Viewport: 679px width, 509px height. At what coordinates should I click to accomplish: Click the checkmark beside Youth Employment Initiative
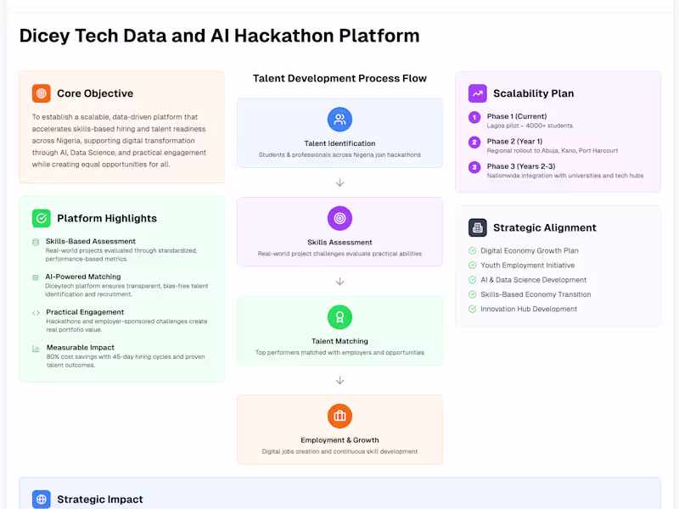click(473, 266)
